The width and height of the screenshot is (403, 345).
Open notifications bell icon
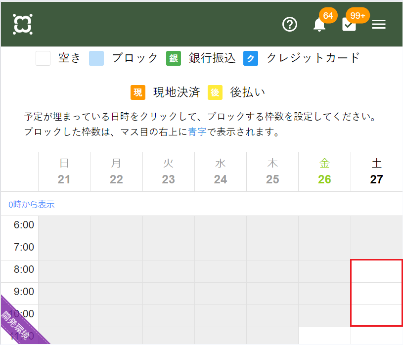tap(319, 24)
